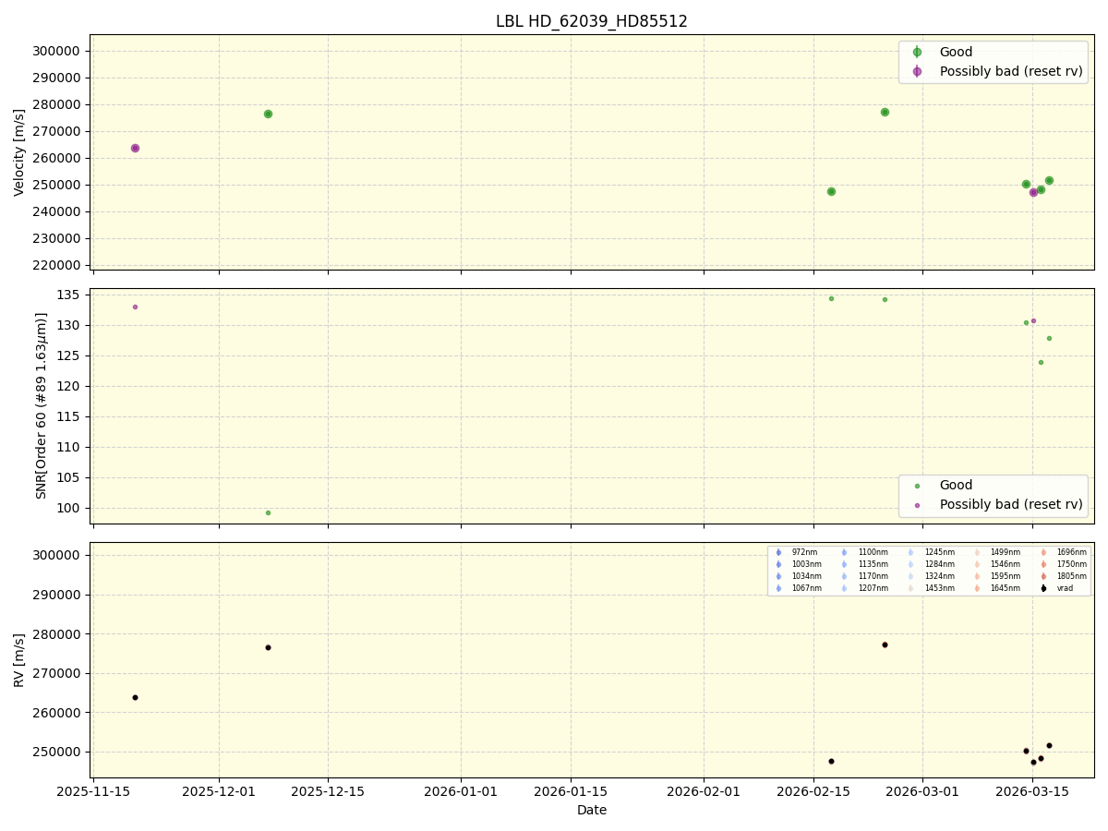This screenshot has height=831, width=1108.
Task: Click the 2026-03-15 date tick label
Action: pyautogui.click(x=1032, y=792)
